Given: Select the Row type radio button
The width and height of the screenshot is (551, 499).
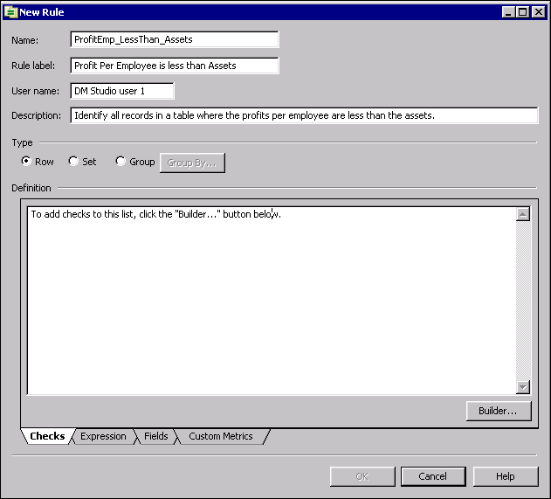Looking at the screenshot, I should click(26, 162).
